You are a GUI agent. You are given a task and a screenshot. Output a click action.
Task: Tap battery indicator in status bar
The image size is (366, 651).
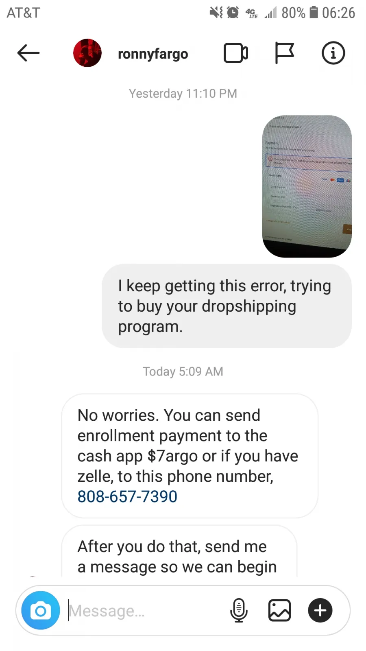click(x=314, y=13)
